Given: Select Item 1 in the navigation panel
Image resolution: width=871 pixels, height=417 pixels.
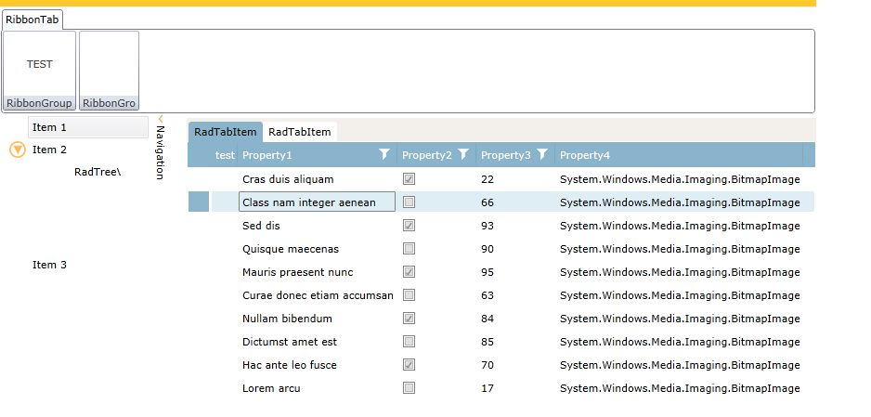Looking at the screenshot, I should pyautogui.click(x=50, y=127).
